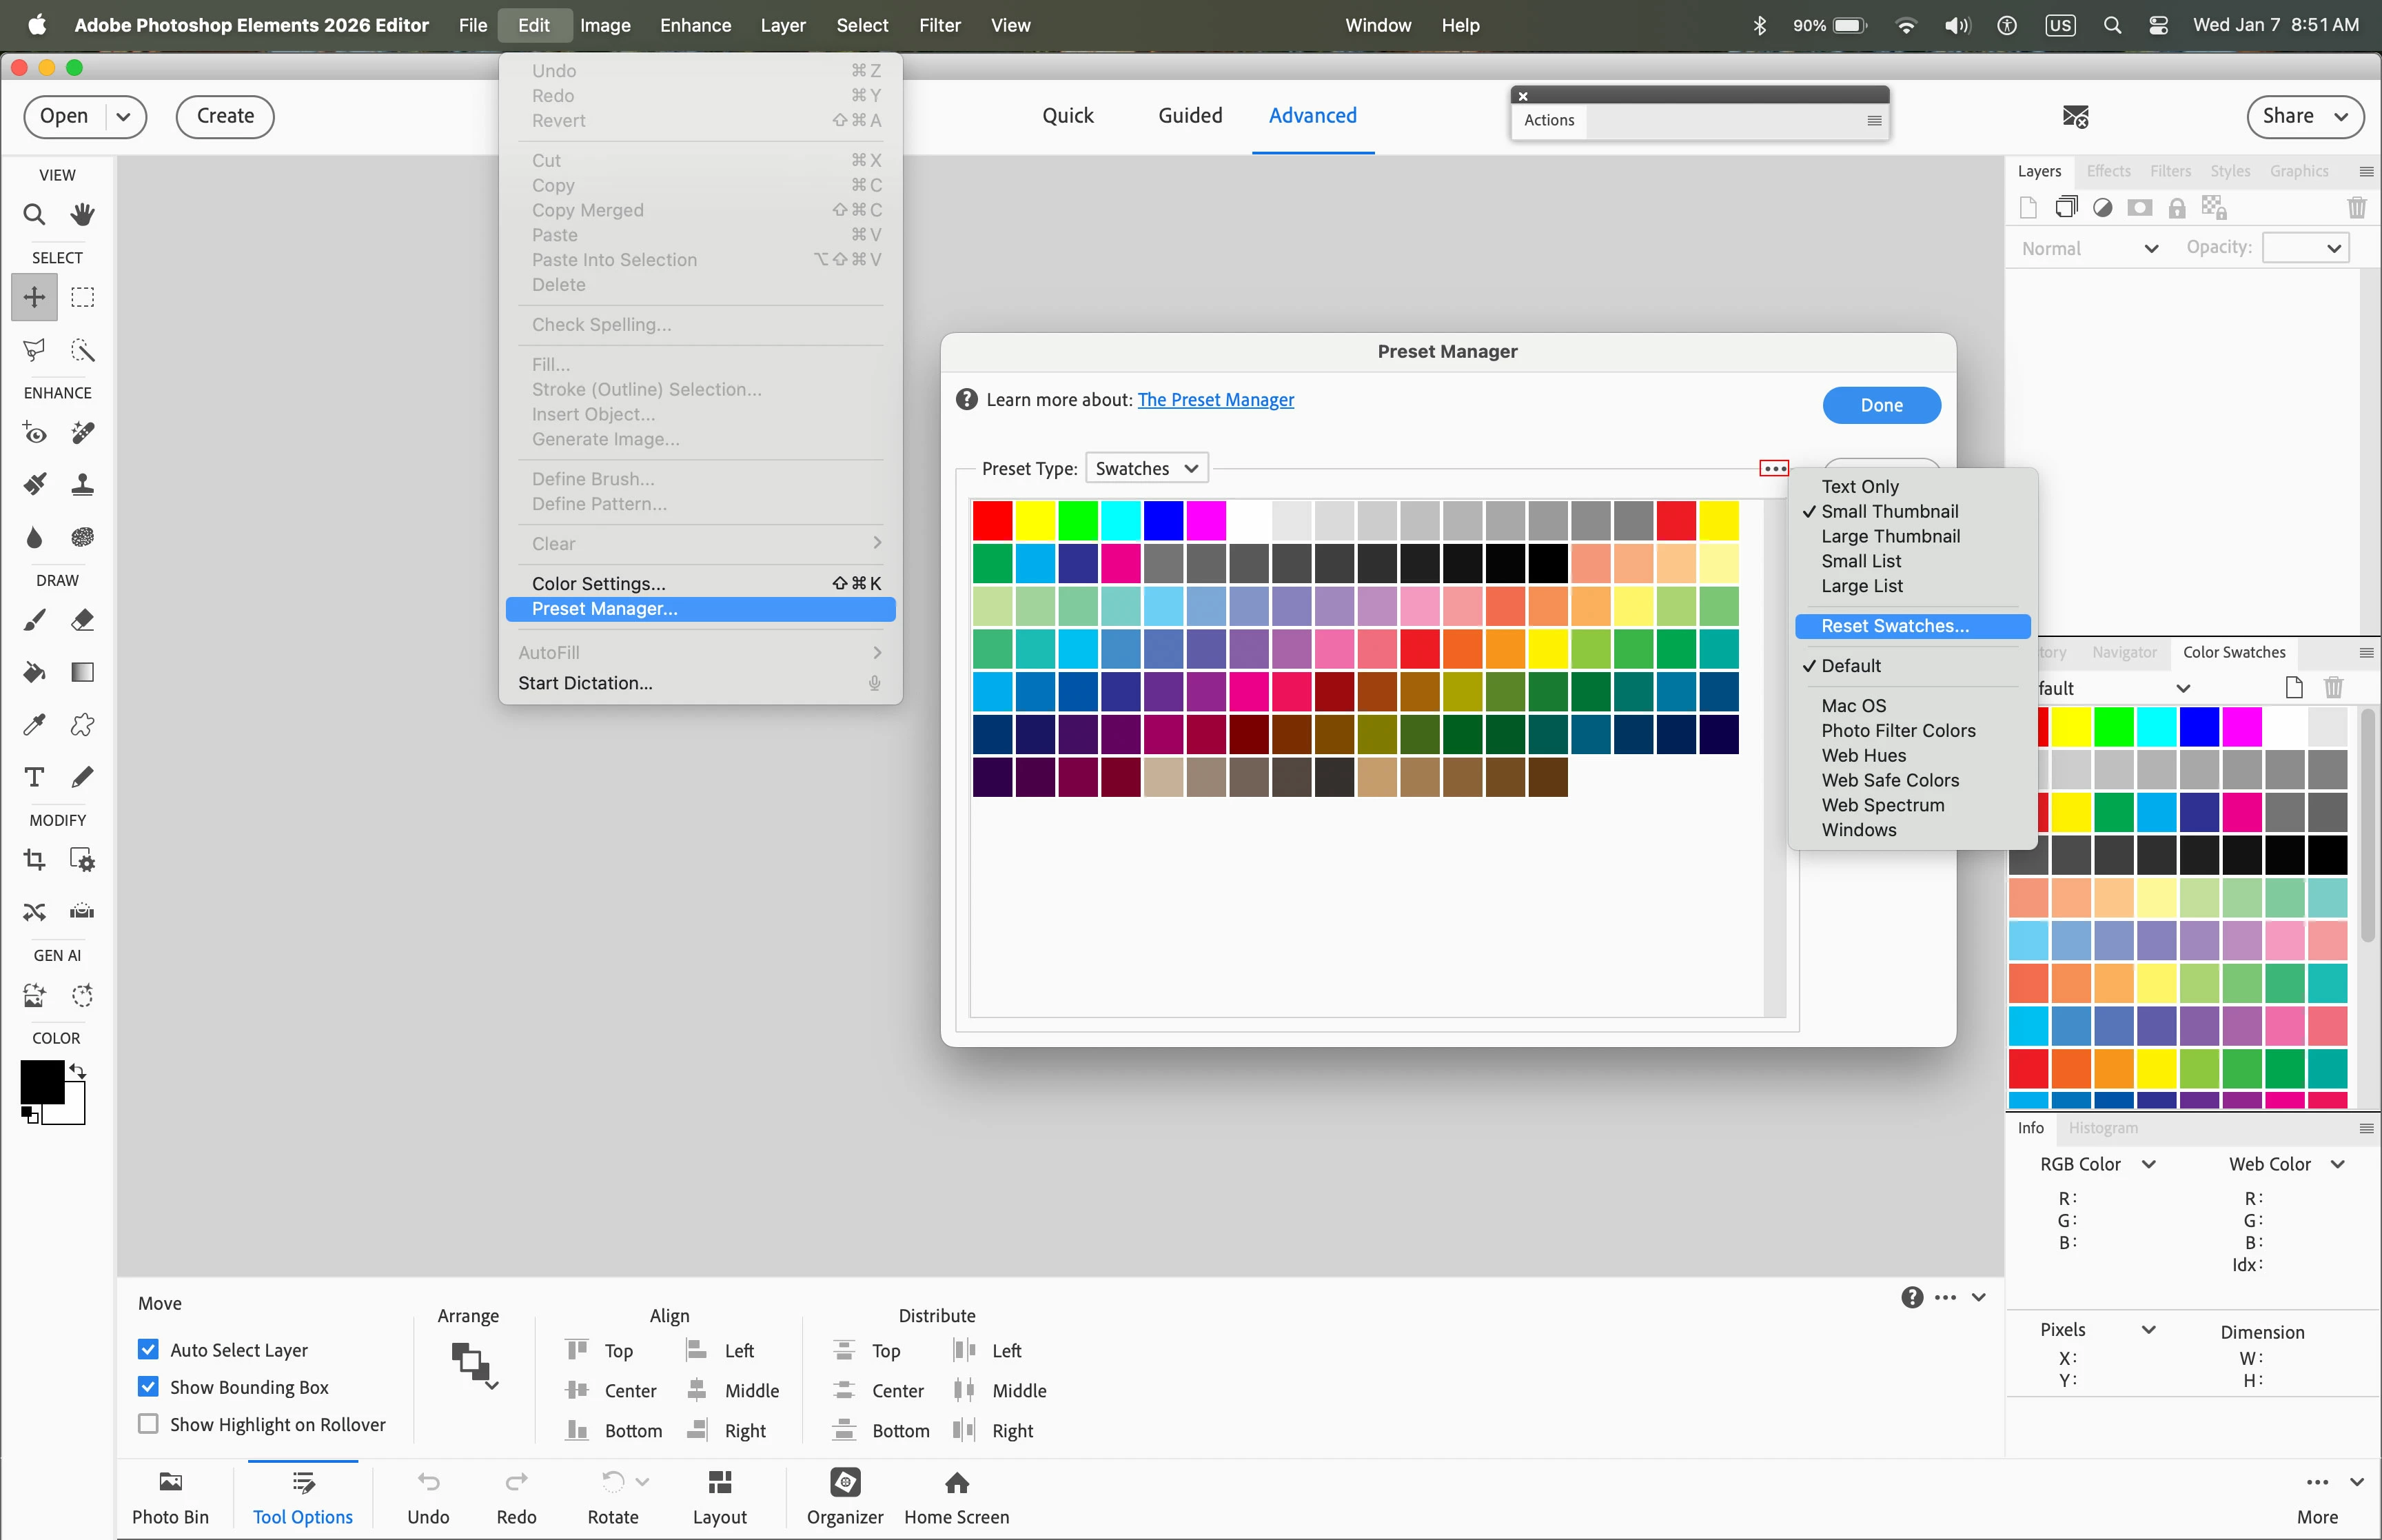
Task: Pick the Content-Aware Move tool
Action: [x=34, y=912]
